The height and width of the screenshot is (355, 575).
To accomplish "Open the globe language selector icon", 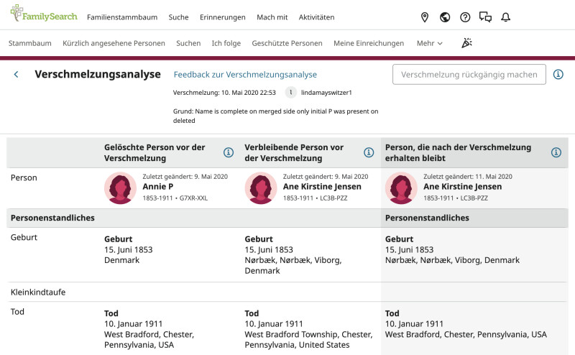I will [x=445, y=17].
